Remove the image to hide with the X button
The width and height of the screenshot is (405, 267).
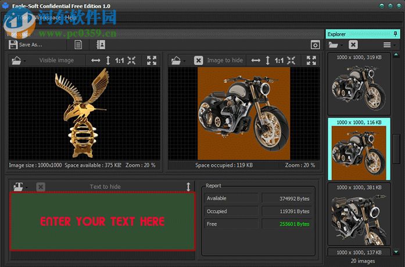coord(198,60)
